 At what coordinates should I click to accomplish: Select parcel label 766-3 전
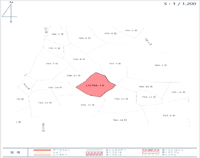(110, 33)
